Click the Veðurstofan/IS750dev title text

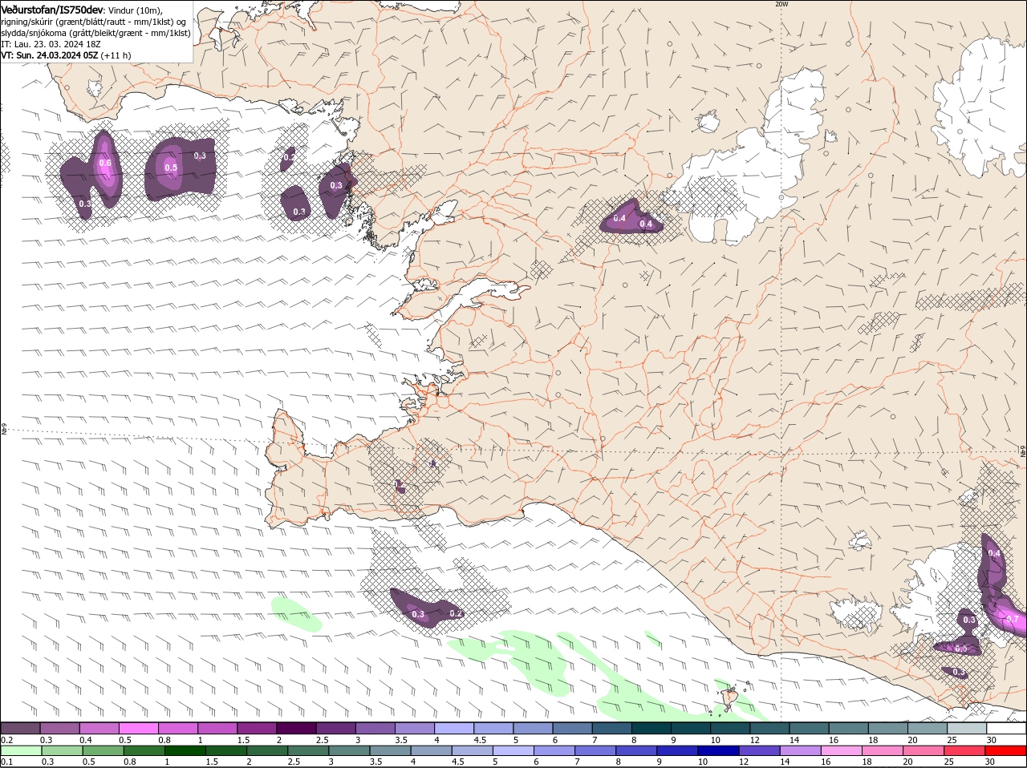(52, 10)
